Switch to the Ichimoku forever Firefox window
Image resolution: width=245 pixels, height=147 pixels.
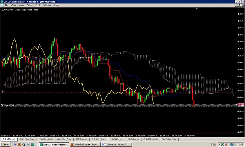point(85,145)
